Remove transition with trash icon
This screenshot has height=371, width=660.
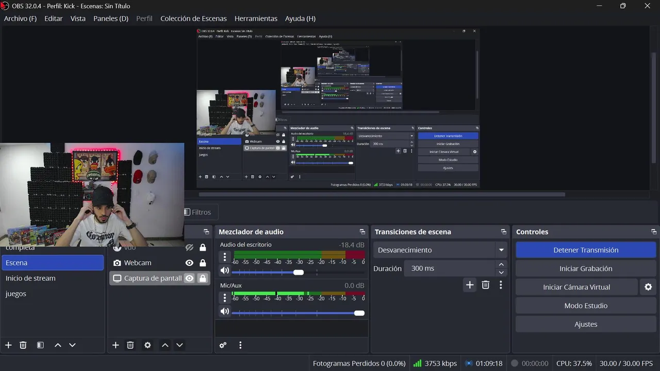485,285
